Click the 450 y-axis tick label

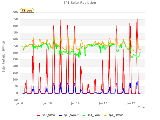(15, 32)
